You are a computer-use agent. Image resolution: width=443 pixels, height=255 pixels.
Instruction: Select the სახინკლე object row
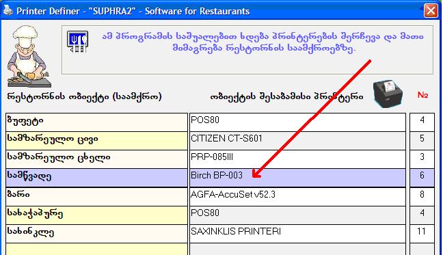click(96, 234)
